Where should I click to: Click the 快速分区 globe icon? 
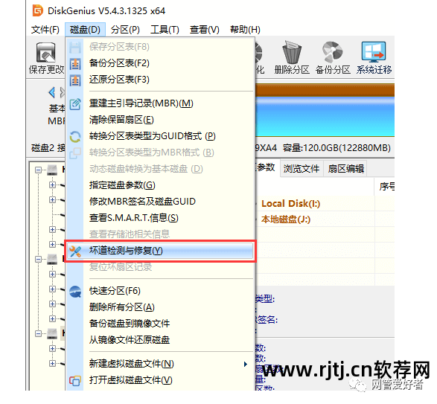tap(75, 292)
